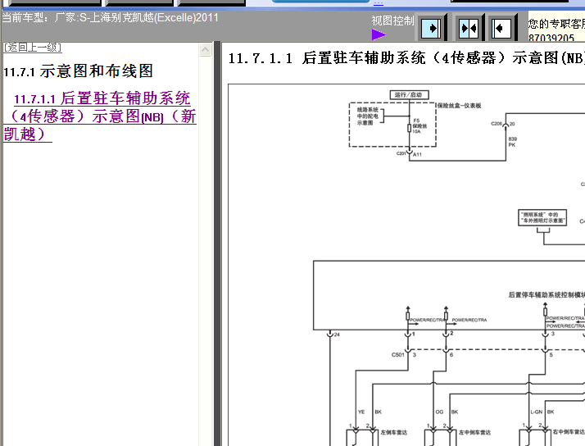Click the 839 PK wire label
This screenshot has height=446, width=585.
point(513,142)
